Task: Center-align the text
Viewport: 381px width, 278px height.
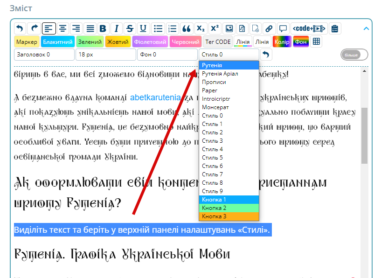Action: pyautogui.click(x=62, y=28)
